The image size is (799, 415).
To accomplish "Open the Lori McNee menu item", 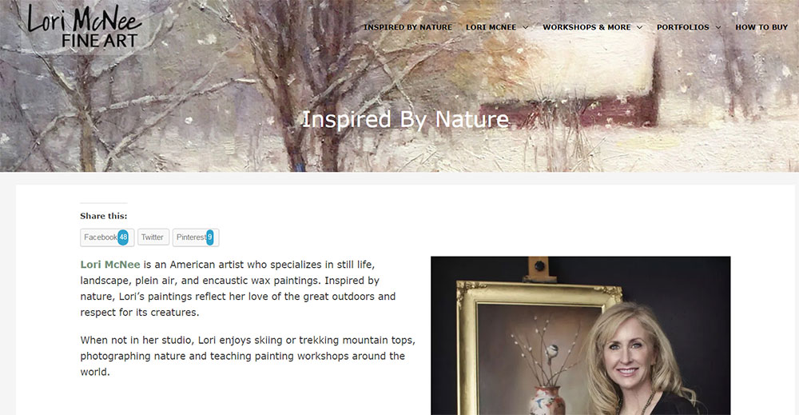I will click(x=491, y=27).
